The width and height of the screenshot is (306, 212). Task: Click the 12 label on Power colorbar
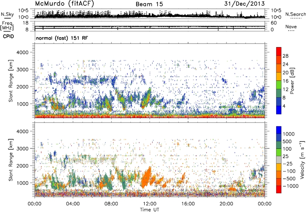coord(285,90)
